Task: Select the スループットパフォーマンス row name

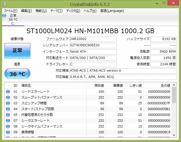Action: (42, 97)
